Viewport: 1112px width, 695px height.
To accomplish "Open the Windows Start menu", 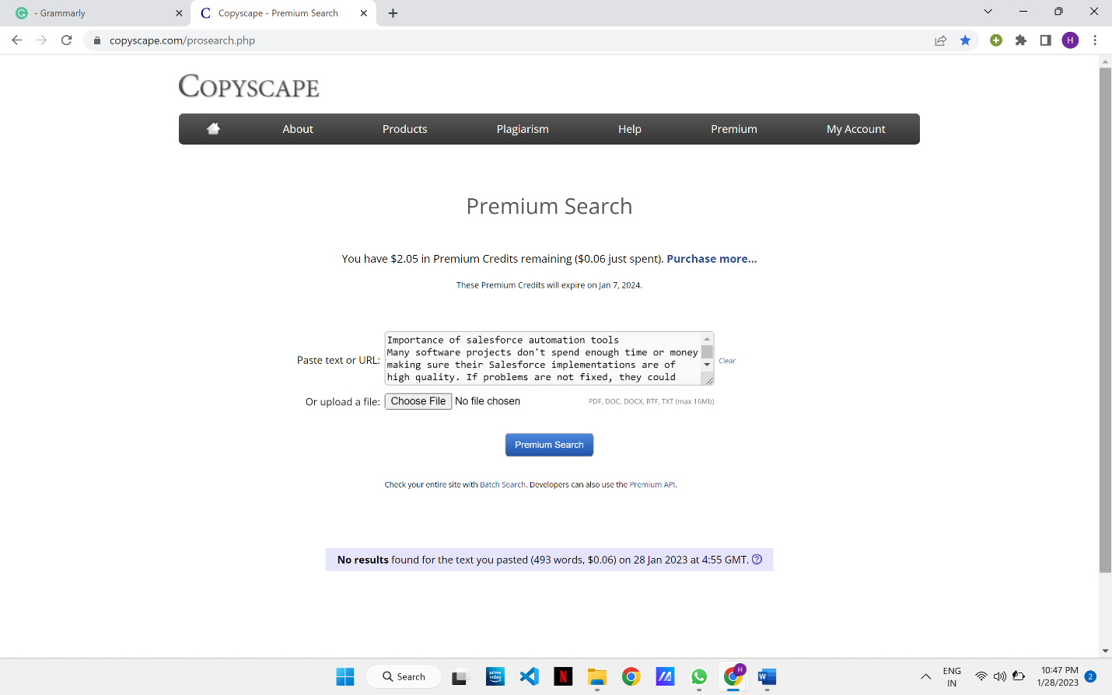I will tap(345, 677).
